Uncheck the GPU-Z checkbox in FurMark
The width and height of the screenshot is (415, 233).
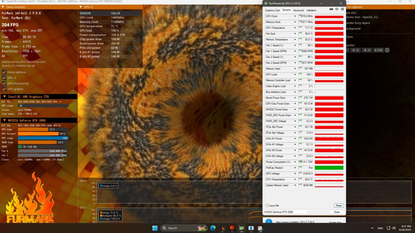tap(4, 78)
